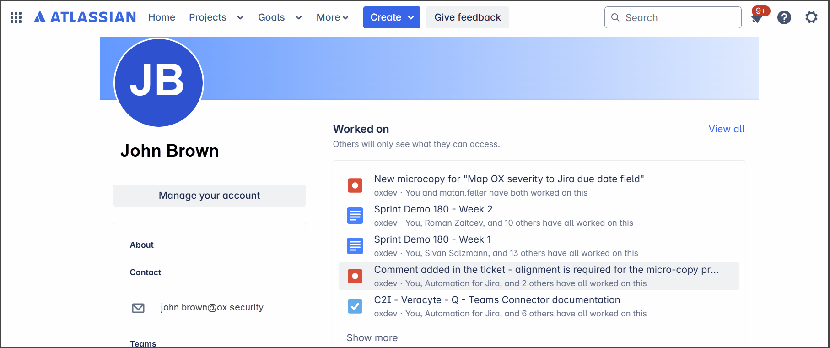Click the email envelope icon

138,308
